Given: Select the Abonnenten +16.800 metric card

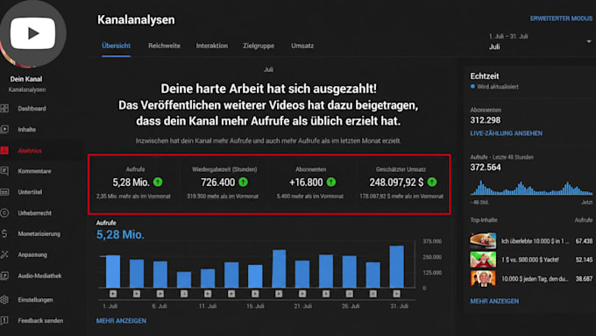Looking at the screenshot, I should [x=312, y=183].
